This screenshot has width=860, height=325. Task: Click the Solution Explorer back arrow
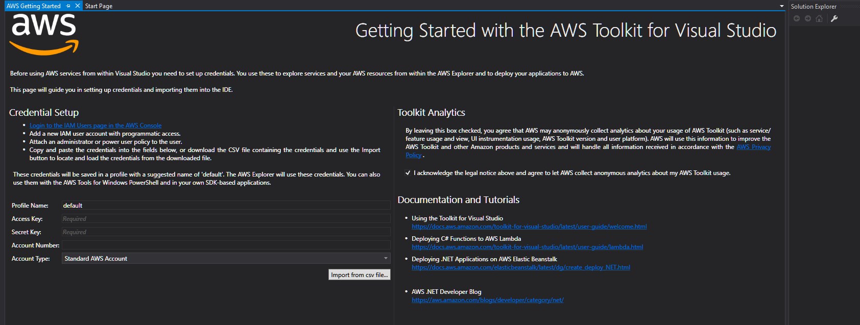(x=797, y=19)
